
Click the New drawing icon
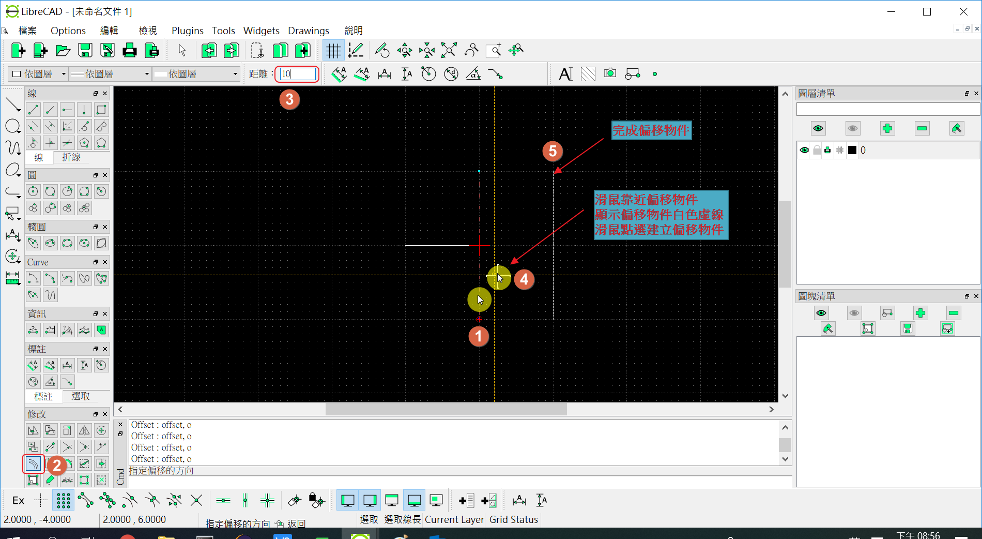click(18, 50)
